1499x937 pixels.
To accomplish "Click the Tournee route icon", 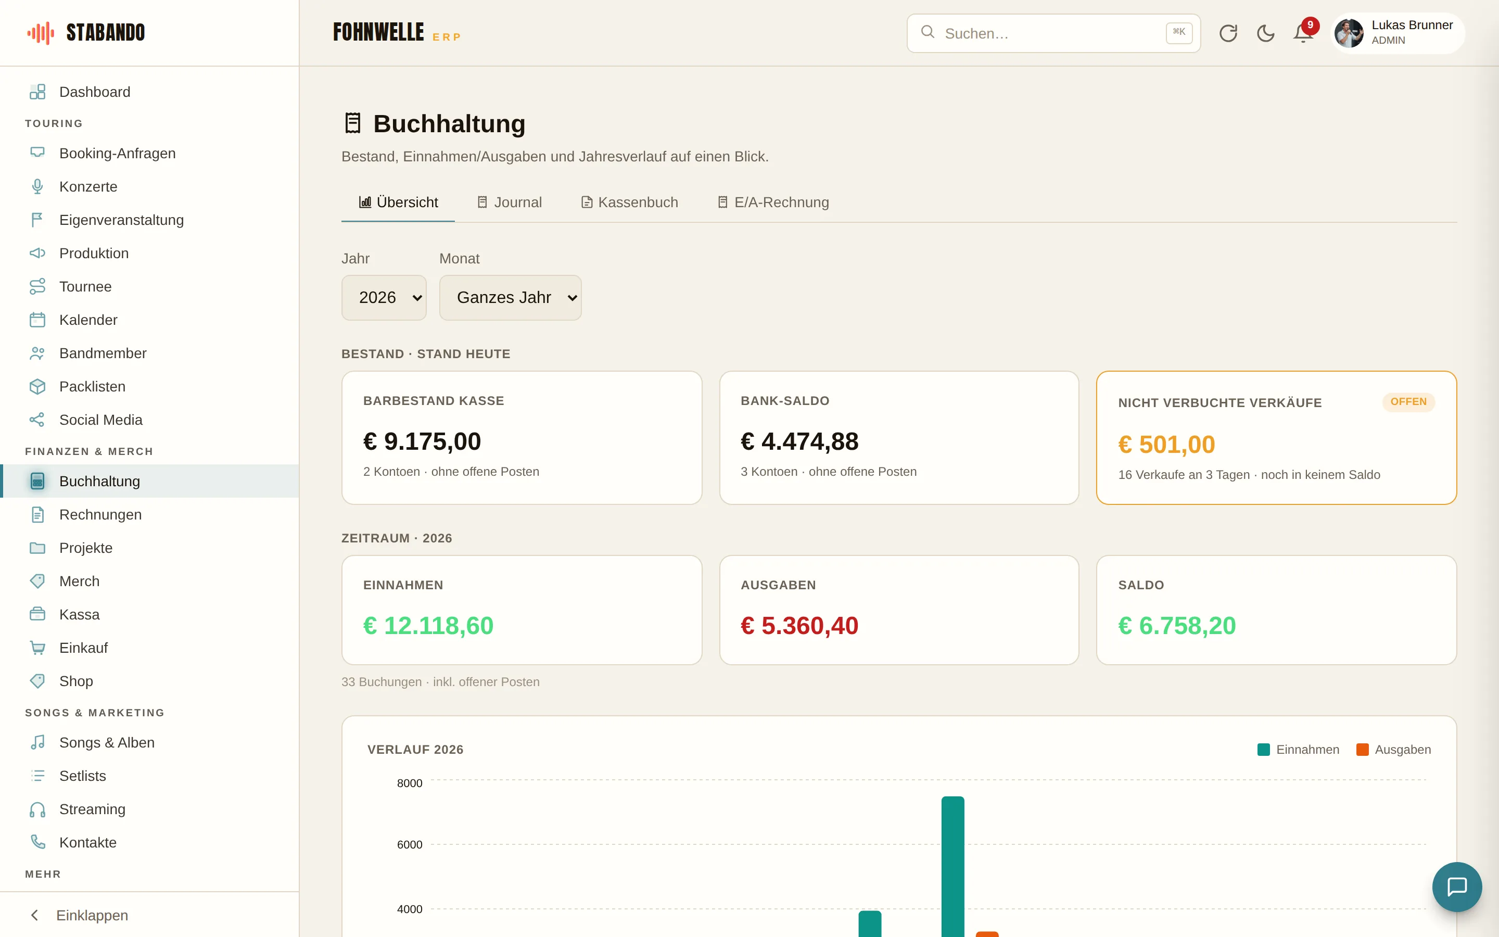I will [37, 286].
